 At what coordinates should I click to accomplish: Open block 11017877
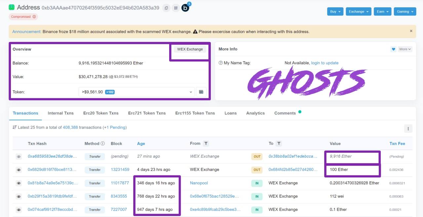click(120, 183)
